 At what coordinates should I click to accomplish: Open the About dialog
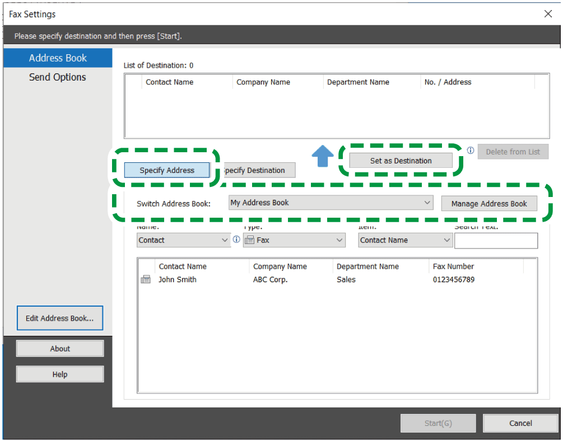pos(60,349)
